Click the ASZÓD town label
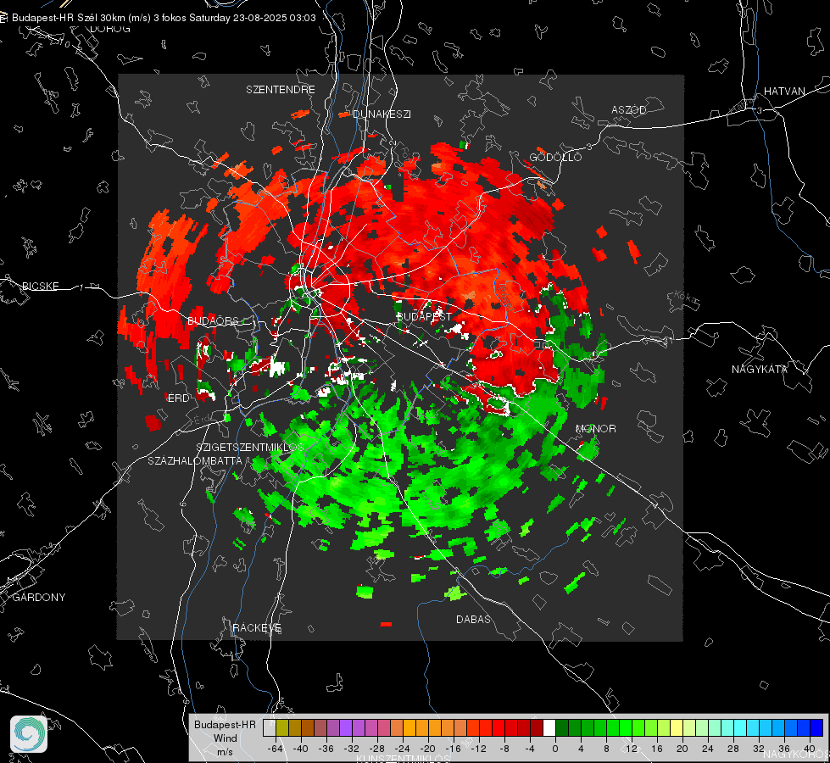This screenshot has height=763, width=830. click(629, 109)
